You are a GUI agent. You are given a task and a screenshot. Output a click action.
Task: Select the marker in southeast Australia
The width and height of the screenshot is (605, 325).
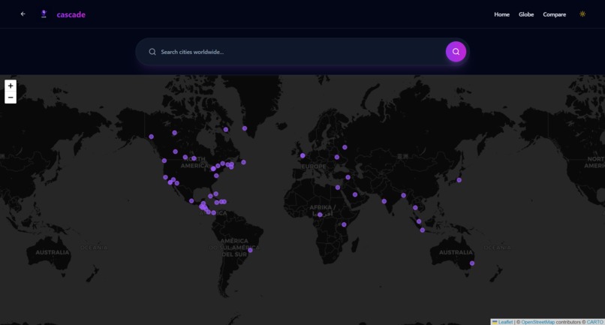click(x=472, y=263)
